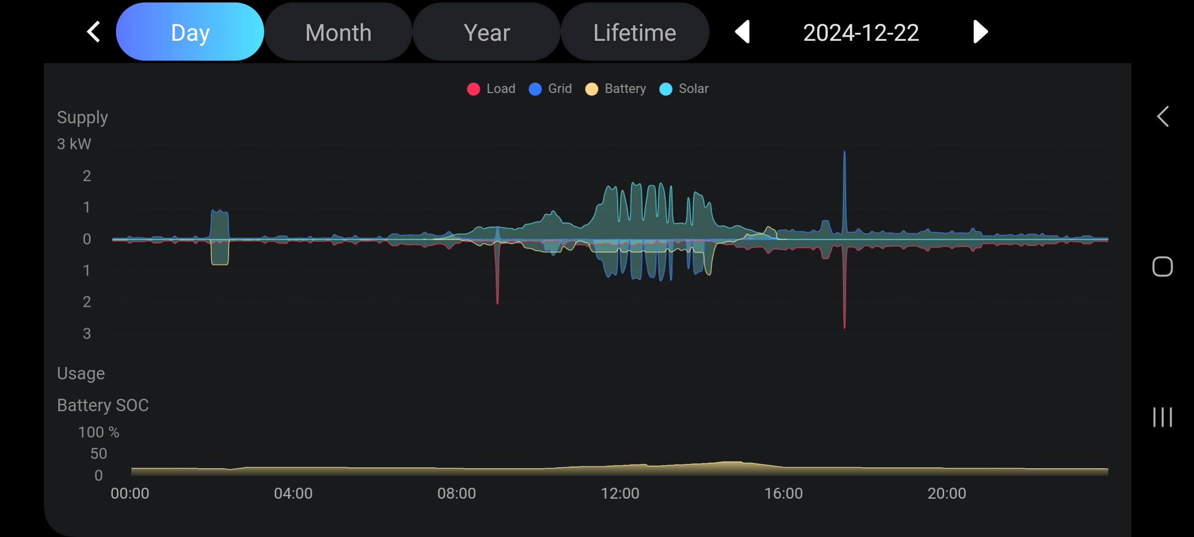1194x537 pixels.
Task: Switch to the Lifetime tab
Action: pos(635,32)
